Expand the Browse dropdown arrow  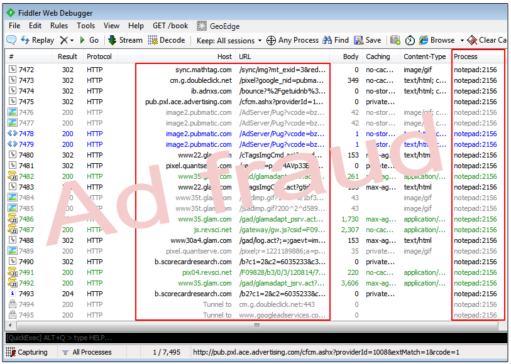pyautogui.click(x=462, y=40)
